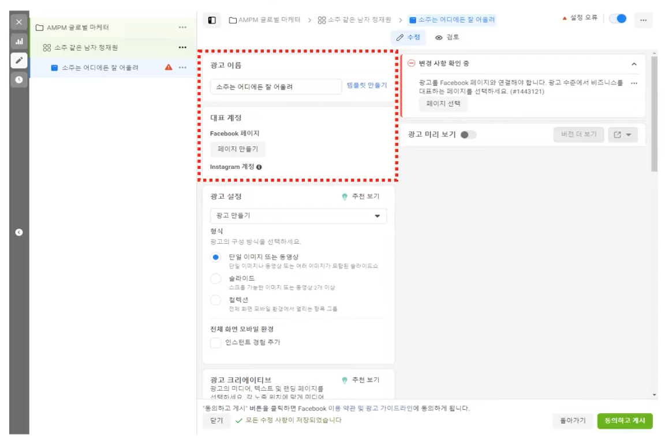Image resolution: width=665 pixels, height=438 pixels.
Task: Click the left arrow collapse panel icon
Action: (18, 232)
